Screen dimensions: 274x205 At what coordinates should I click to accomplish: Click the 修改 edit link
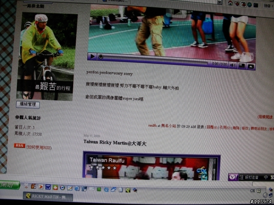[x=245, y=129]
